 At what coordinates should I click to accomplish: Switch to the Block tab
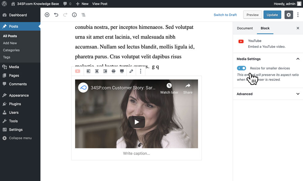[265, 28]
